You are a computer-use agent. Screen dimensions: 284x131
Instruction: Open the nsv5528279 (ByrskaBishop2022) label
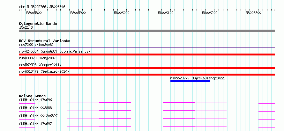[198, 78]
